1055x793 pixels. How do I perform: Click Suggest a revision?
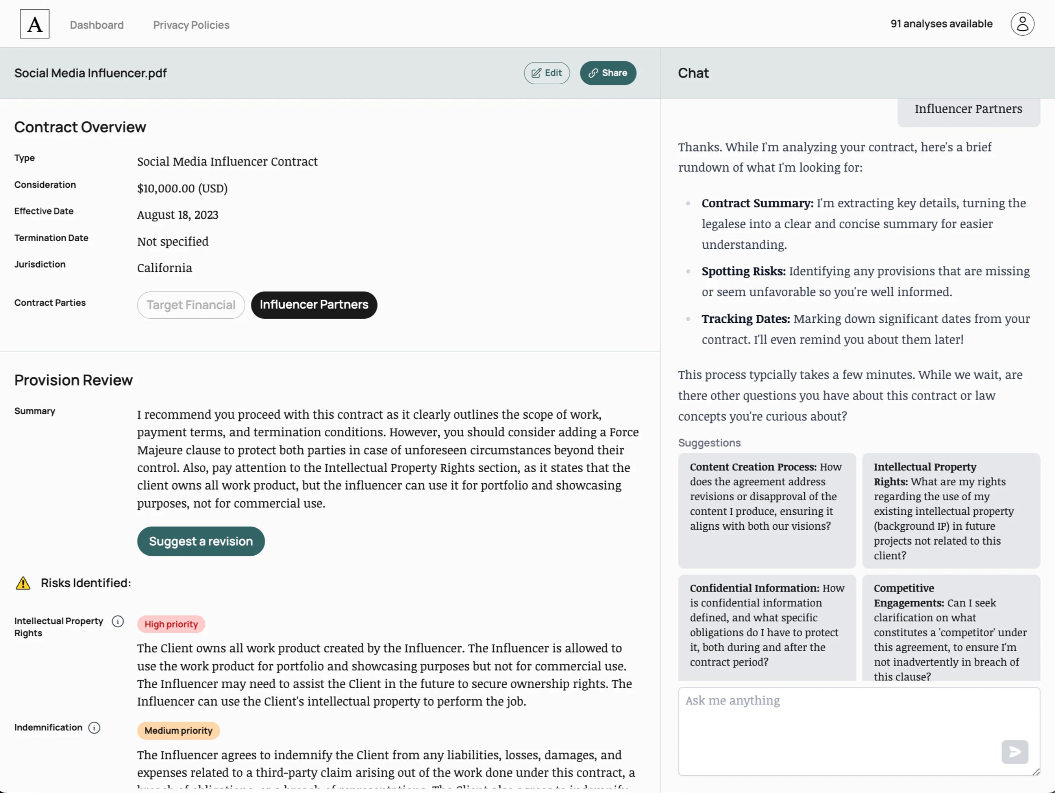coord(201,541)
